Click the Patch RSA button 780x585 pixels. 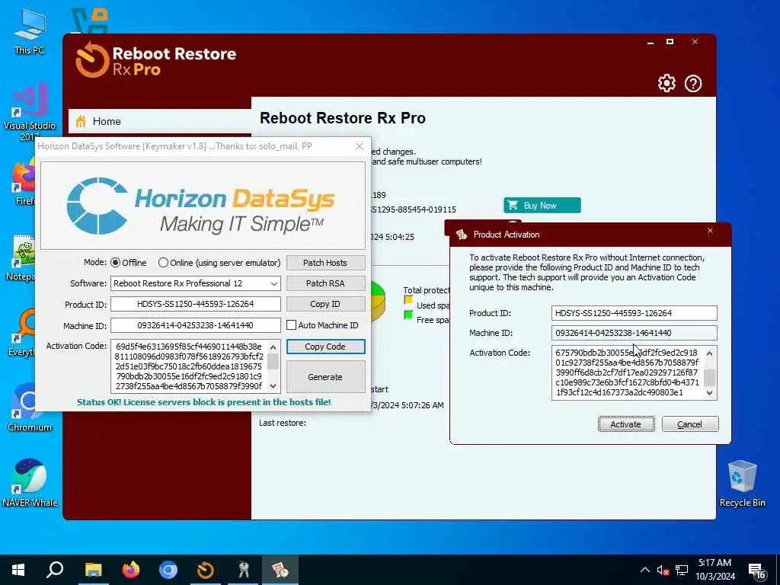(x=325, y=283)
